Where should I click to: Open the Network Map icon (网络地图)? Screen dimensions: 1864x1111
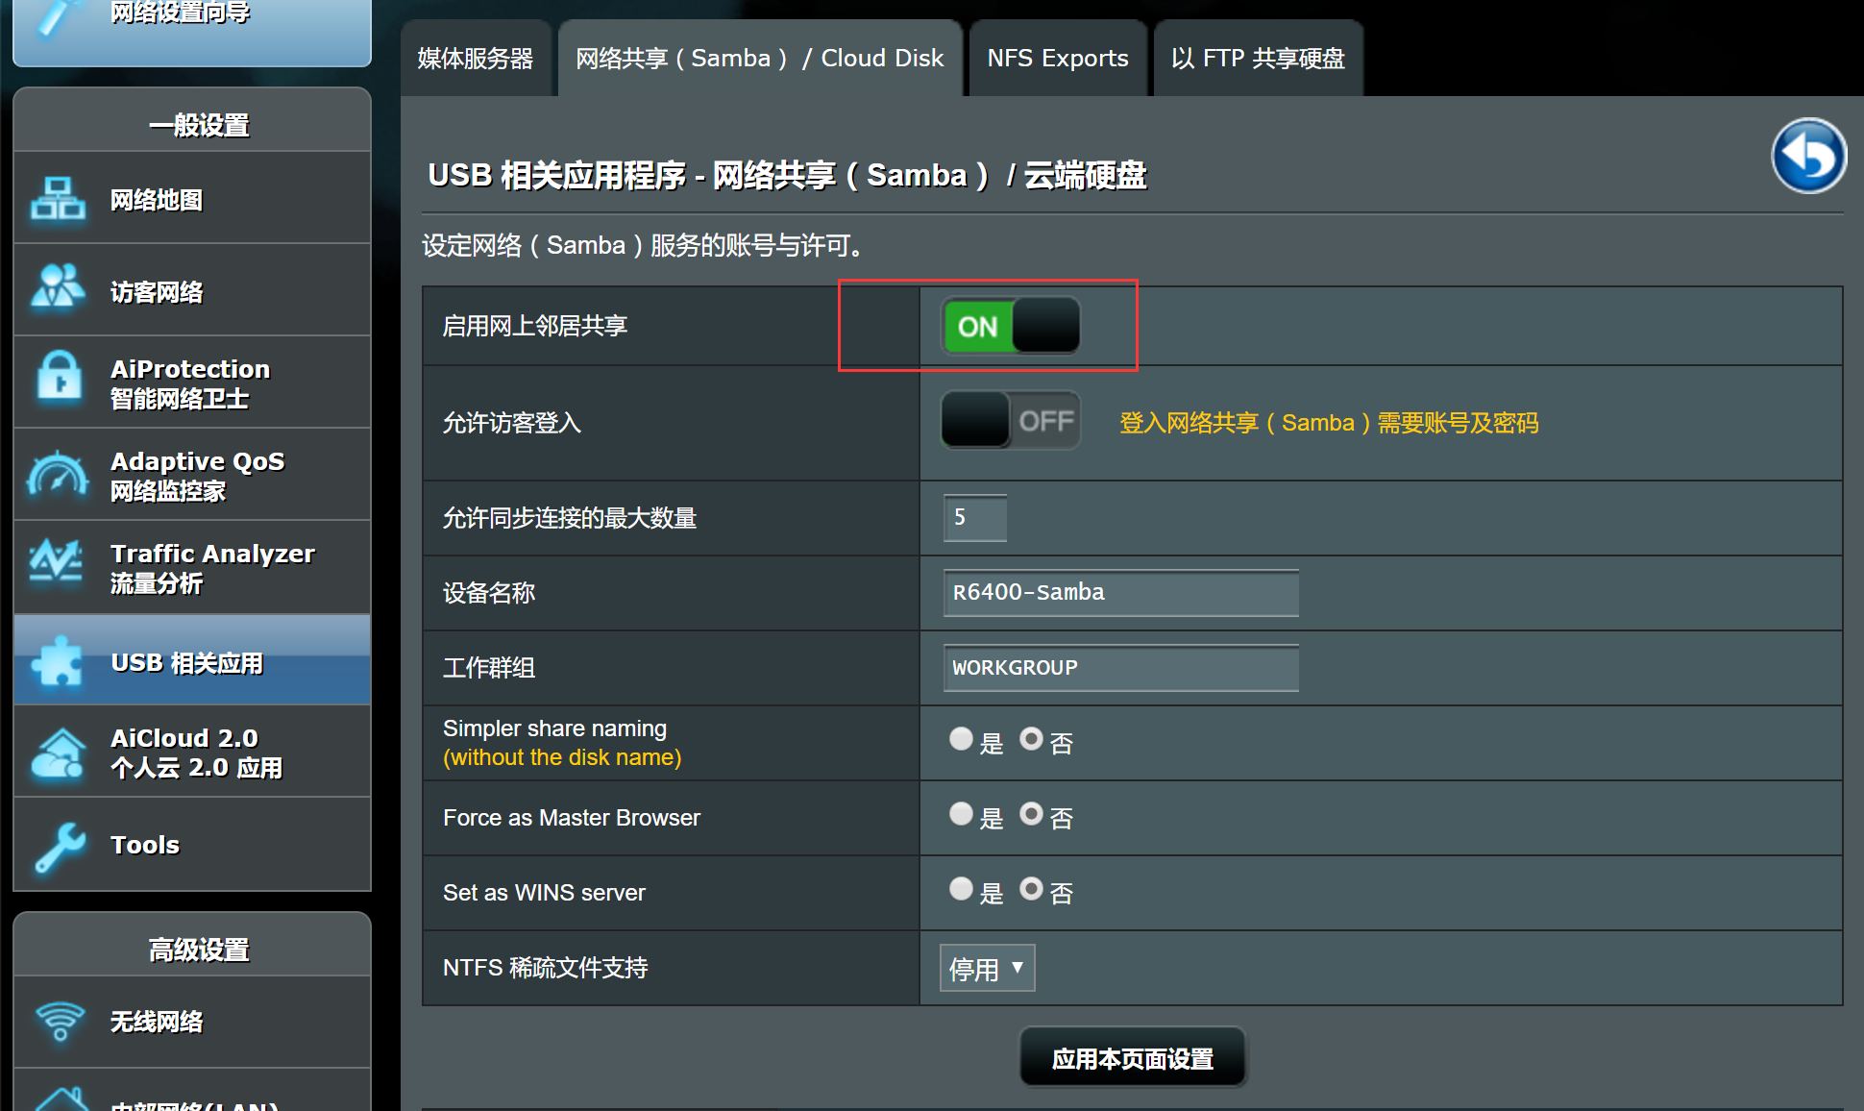[58, 199]
